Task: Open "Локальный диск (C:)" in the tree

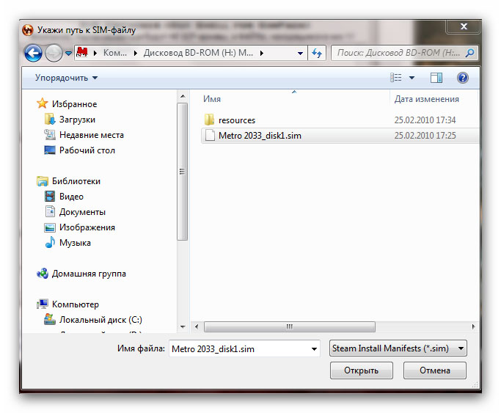Action: (100, 320)
